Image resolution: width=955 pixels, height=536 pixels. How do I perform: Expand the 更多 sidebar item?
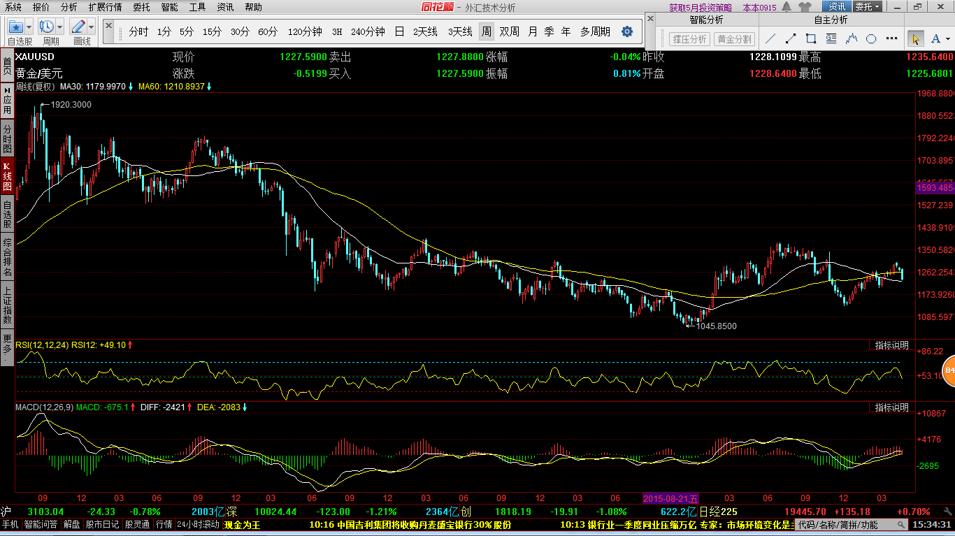click(x=7, y=346)
